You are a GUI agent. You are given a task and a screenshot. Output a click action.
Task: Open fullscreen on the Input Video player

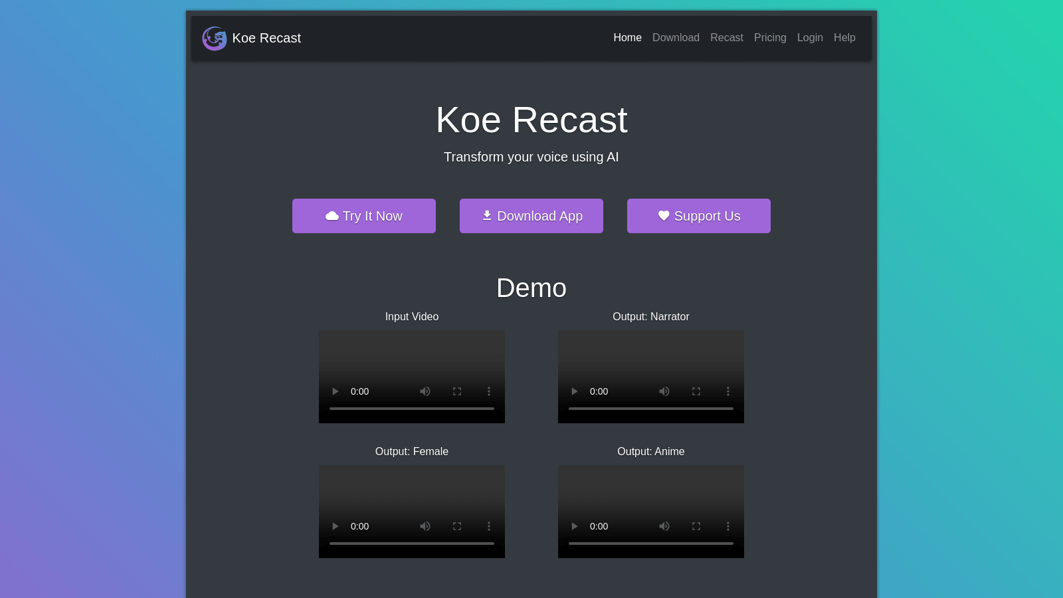click(x=457, y=391)
